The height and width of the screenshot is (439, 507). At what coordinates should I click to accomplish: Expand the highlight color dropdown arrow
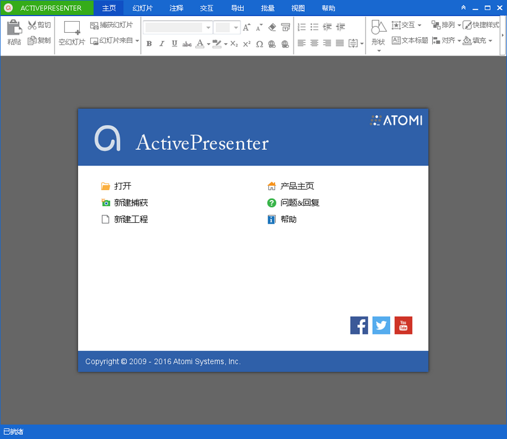[226, 44]
